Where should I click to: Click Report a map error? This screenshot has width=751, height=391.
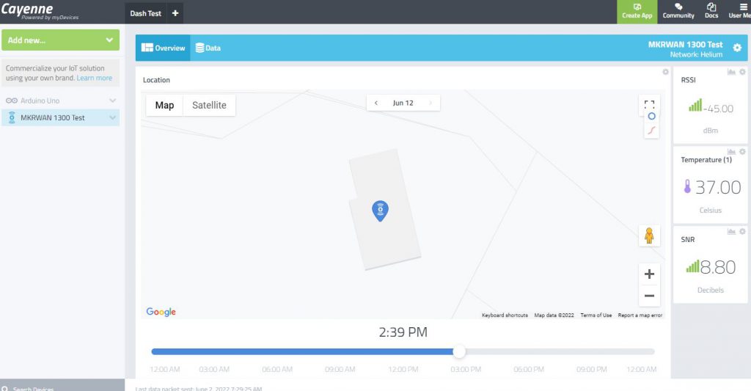pos(640,315)
